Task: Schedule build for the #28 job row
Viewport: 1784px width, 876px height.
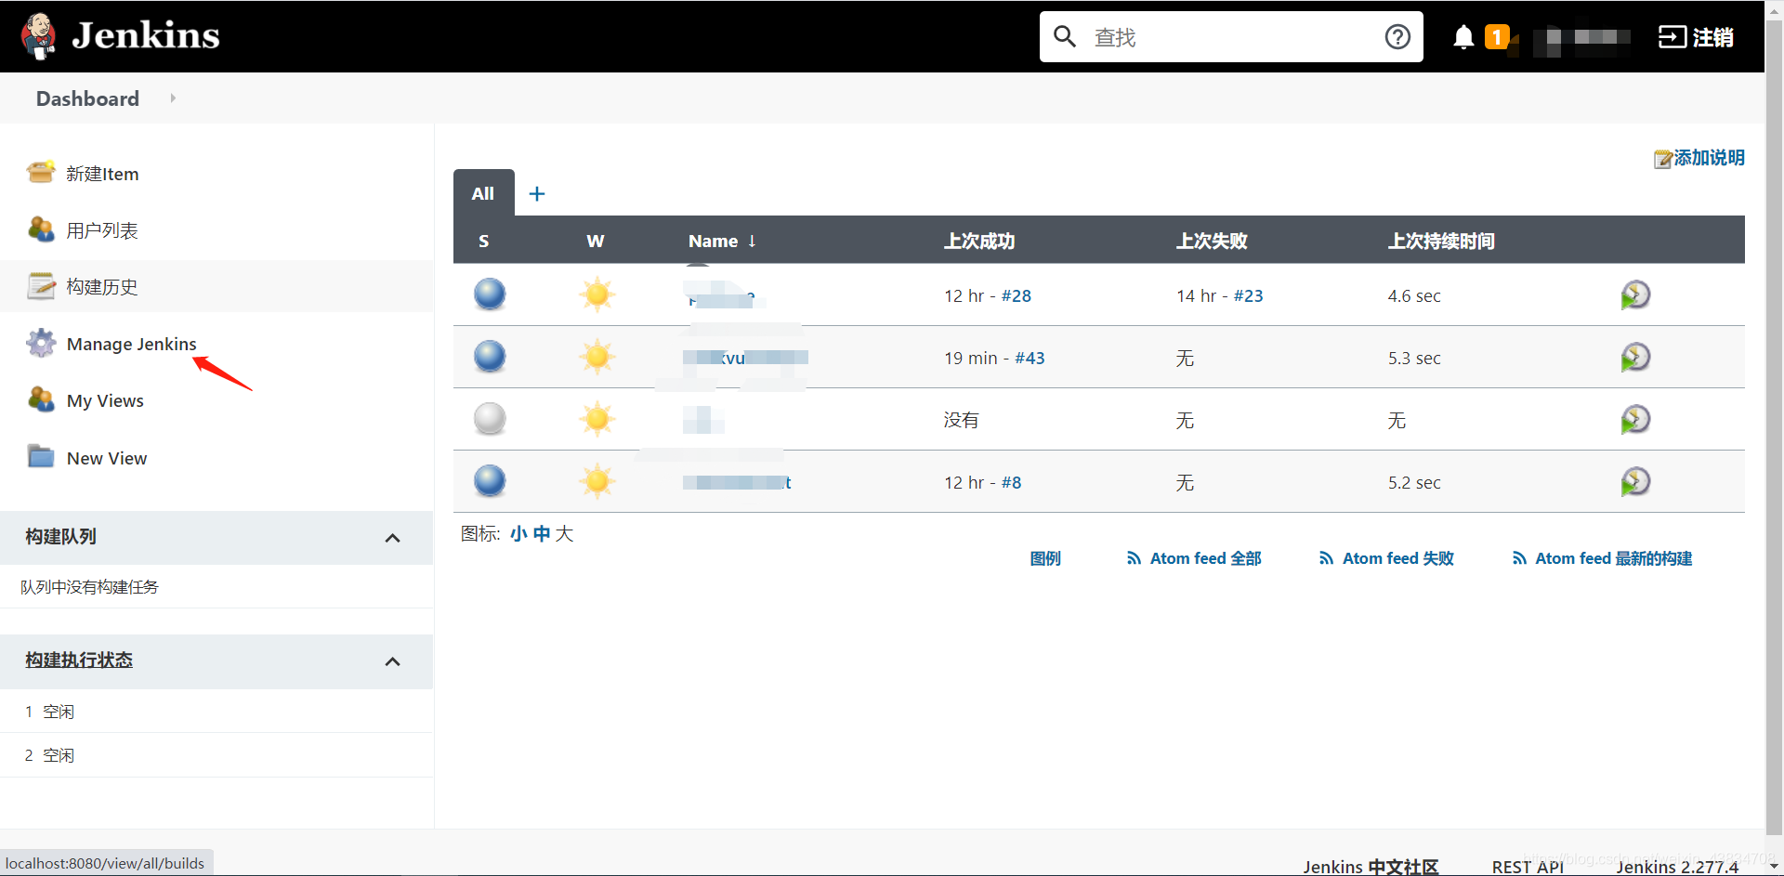Action: [x=1635, y=295]
